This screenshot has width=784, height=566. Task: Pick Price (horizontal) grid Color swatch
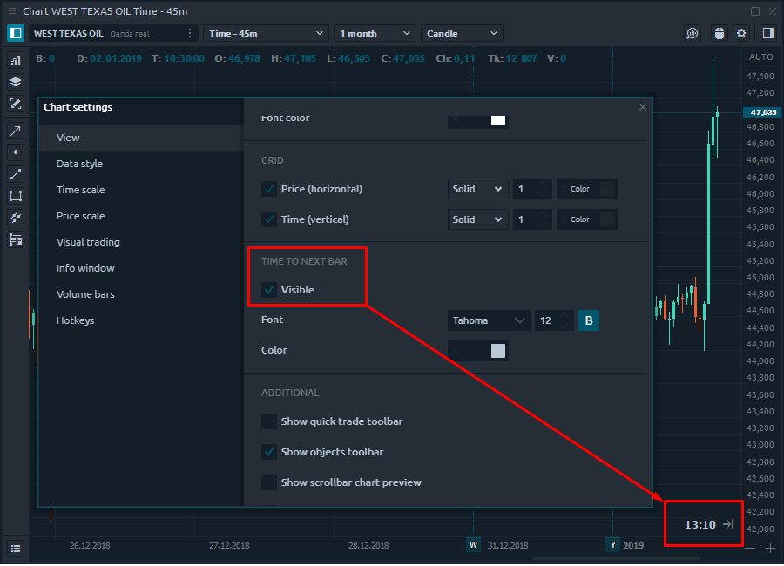[x=607, y=189]
